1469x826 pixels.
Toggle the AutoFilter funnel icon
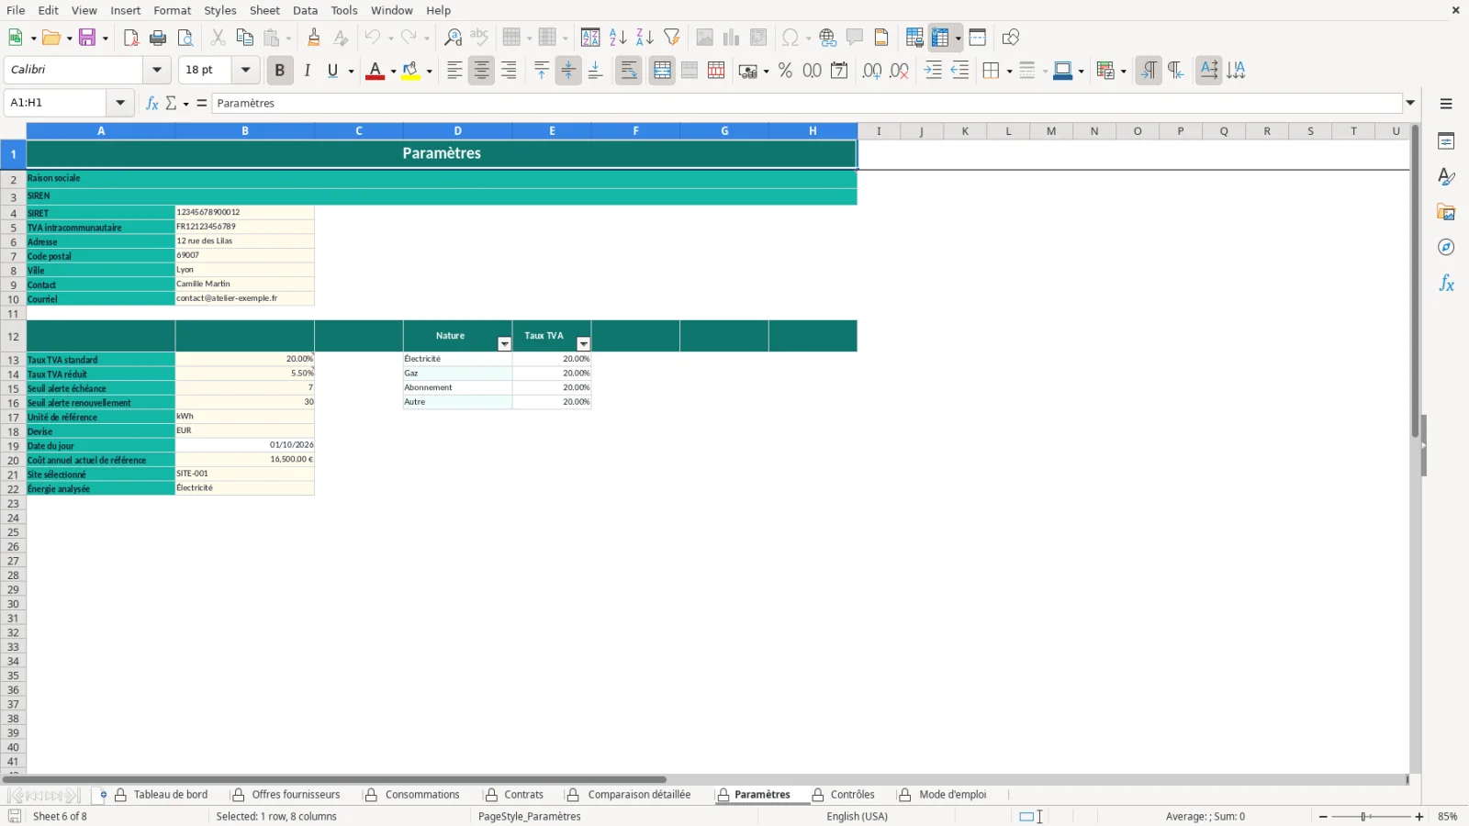pos(672,38)
